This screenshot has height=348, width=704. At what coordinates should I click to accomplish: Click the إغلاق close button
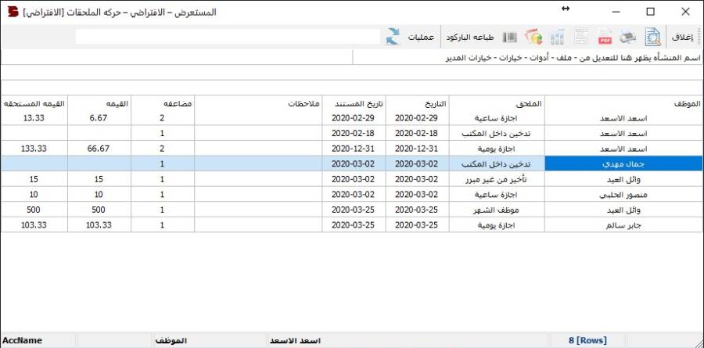682,38
